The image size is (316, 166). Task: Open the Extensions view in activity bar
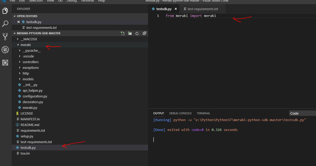pos(5,62)
